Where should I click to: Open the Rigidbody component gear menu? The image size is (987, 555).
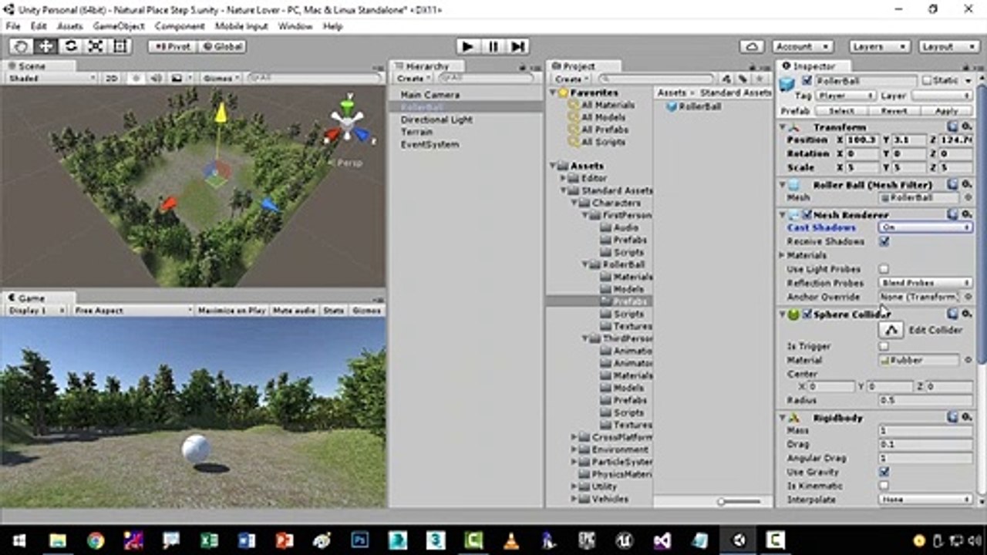point(966,418)
